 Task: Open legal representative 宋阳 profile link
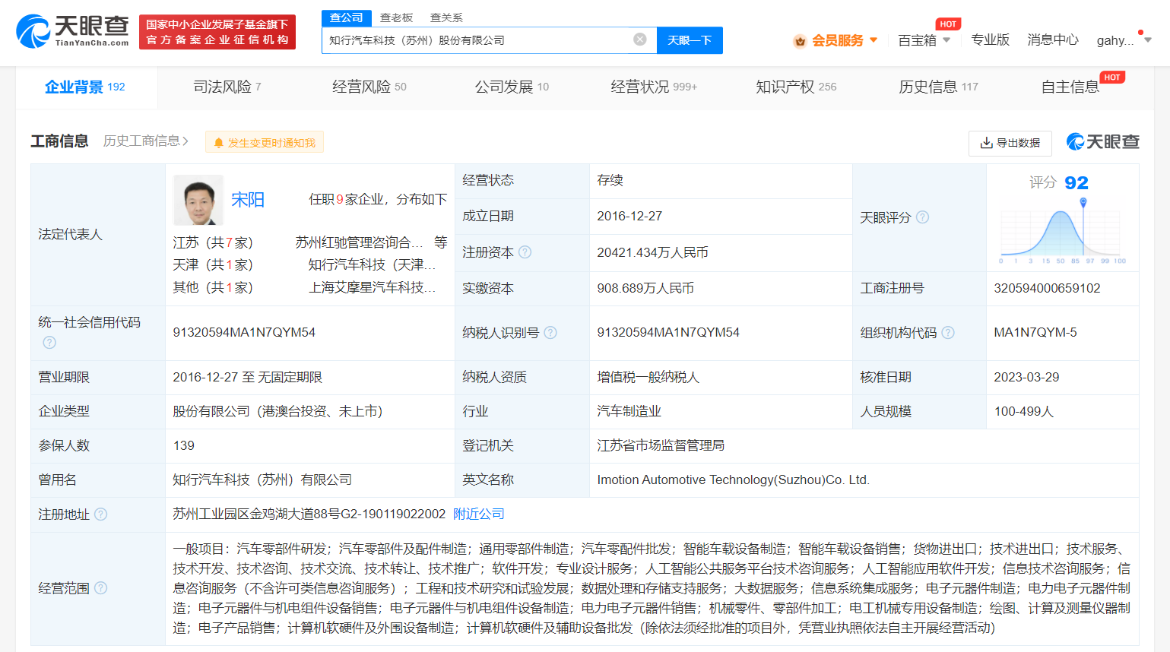(x=248, y=200)
